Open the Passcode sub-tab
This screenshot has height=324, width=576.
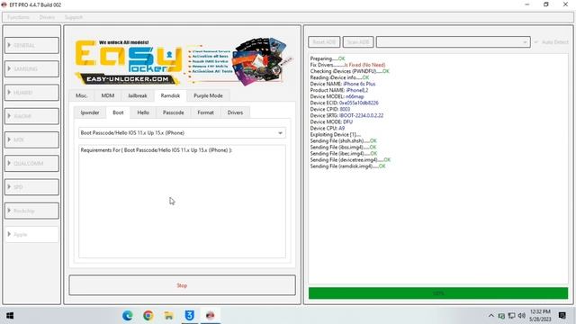click(x=173, y=112)
